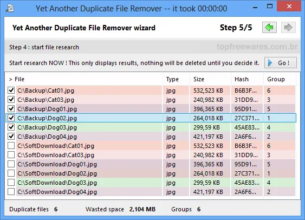Select the C:\SoftDownload\Cat03.jpg file name
The image size is (305, 220).
[56, 155]
